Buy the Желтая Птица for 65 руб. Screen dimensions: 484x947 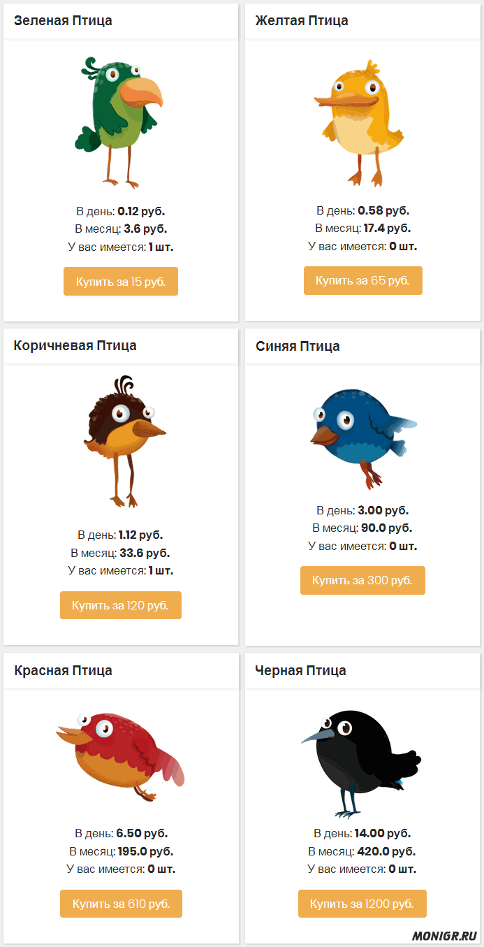coord(362,280)
